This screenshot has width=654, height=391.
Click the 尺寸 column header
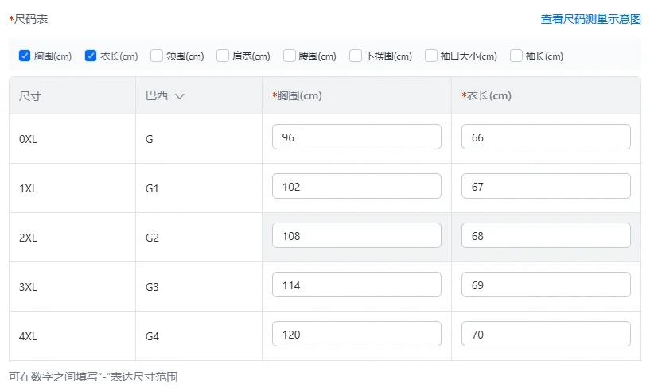click(x=72, y=96)
